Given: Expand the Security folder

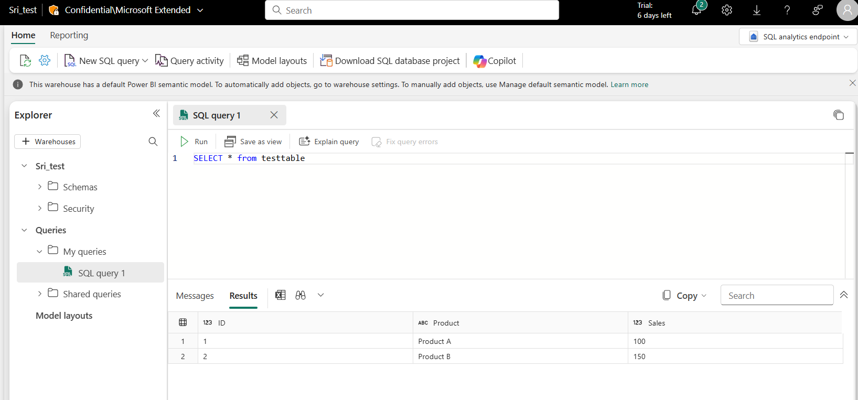Looking at the screenshot, I should 40,208.
